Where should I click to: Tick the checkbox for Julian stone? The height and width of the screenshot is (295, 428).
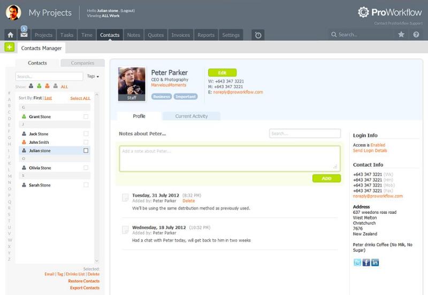pyautogui.click(x=86, y=151)
